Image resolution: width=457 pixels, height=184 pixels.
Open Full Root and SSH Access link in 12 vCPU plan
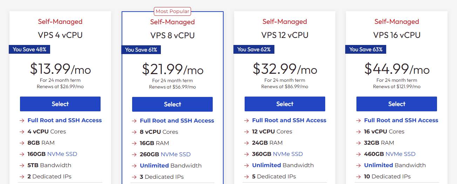[289, 120]
